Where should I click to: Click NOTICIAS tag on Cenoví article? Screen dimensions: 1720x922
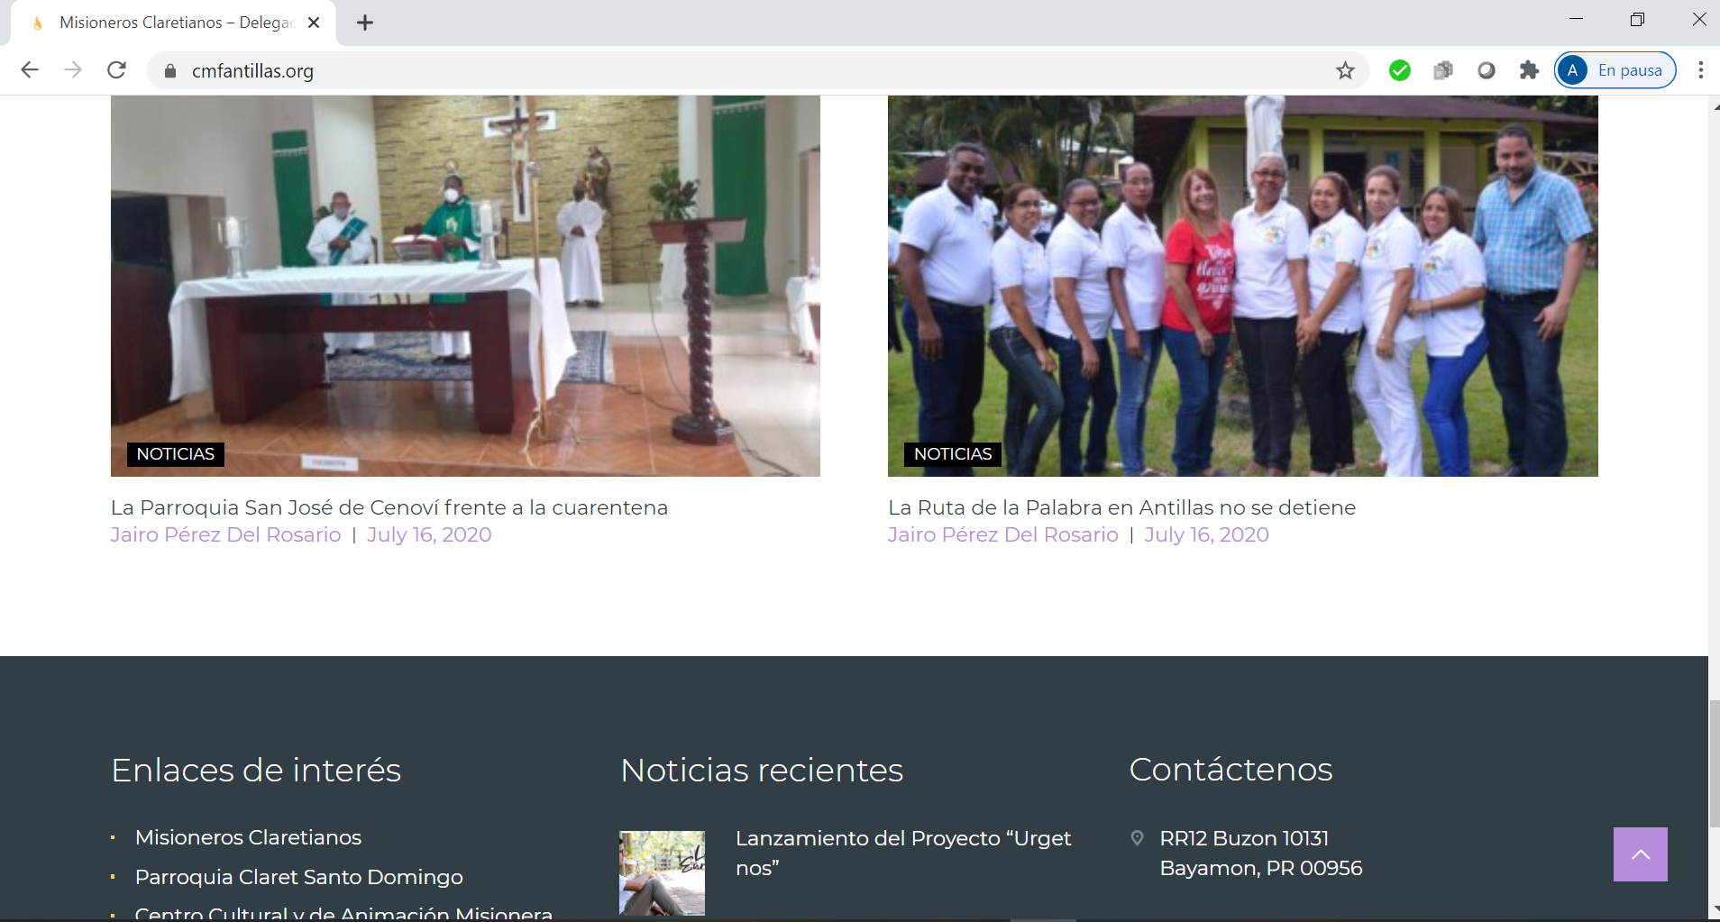176,454
